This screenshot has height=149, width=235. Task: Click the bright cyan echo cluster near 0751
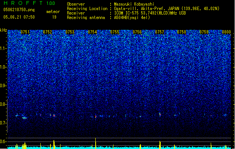click(24, 118)
